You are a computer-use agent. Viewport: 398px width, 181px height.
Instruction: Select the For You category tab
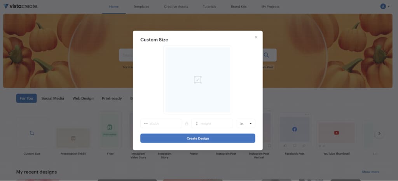(26, 98)
